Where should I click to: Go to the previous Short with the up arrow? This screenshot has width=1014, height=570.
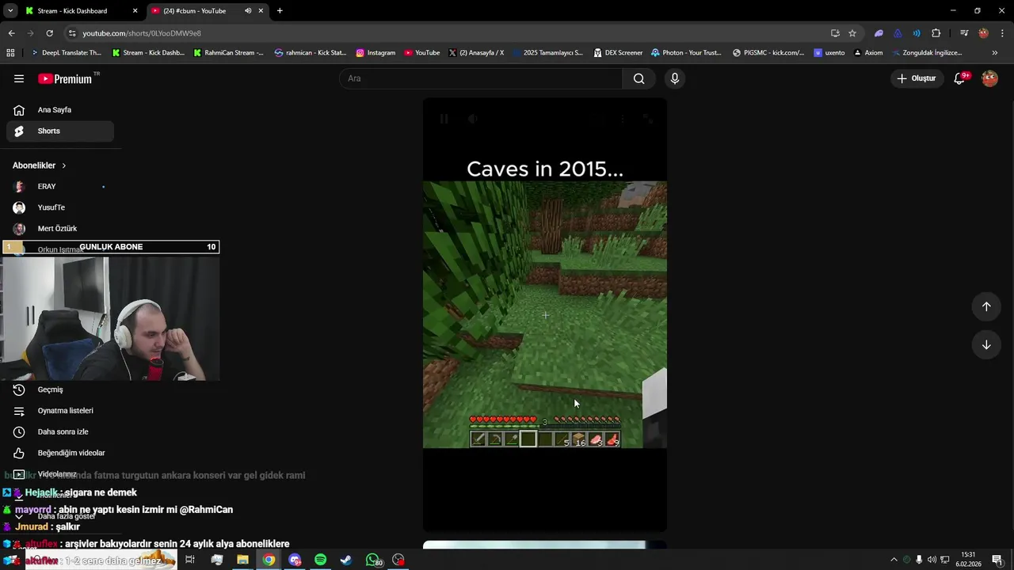986,306
